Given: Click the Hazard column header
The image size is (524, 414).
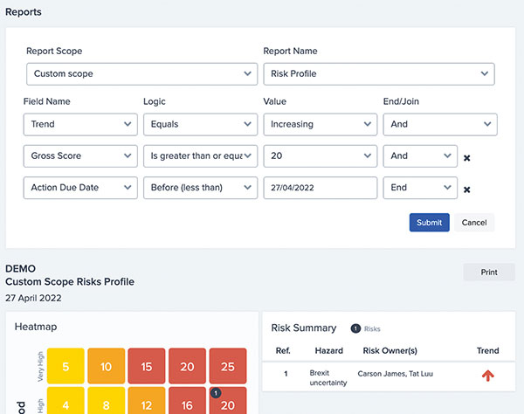Looking at the screenshot, I should [329, 350].
